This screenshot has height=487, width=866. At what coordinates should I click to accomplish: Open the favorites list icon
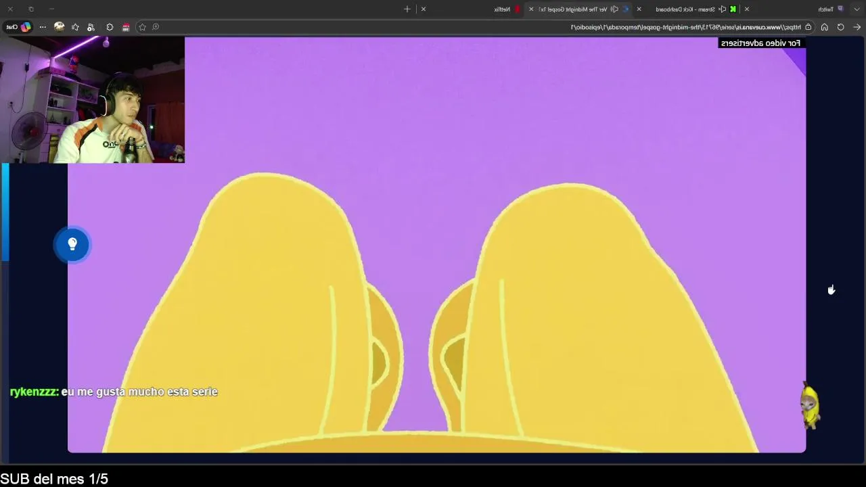coord(75,27)
